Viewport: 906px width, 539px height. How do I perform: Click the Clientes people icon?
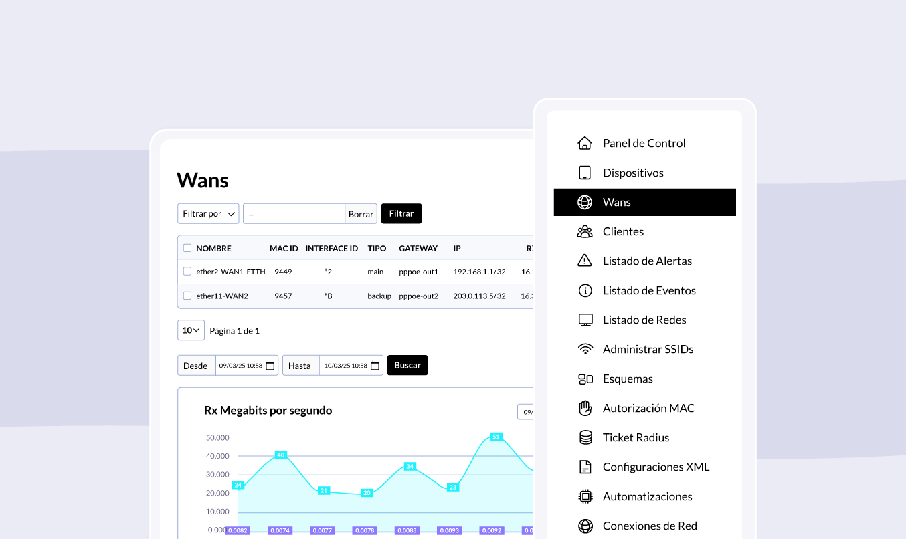click(585, 231)
